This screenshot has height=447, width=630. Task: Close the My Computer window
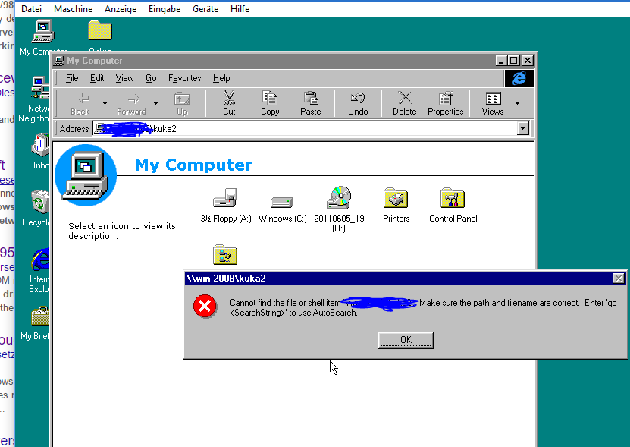click(x=528, y=61)
